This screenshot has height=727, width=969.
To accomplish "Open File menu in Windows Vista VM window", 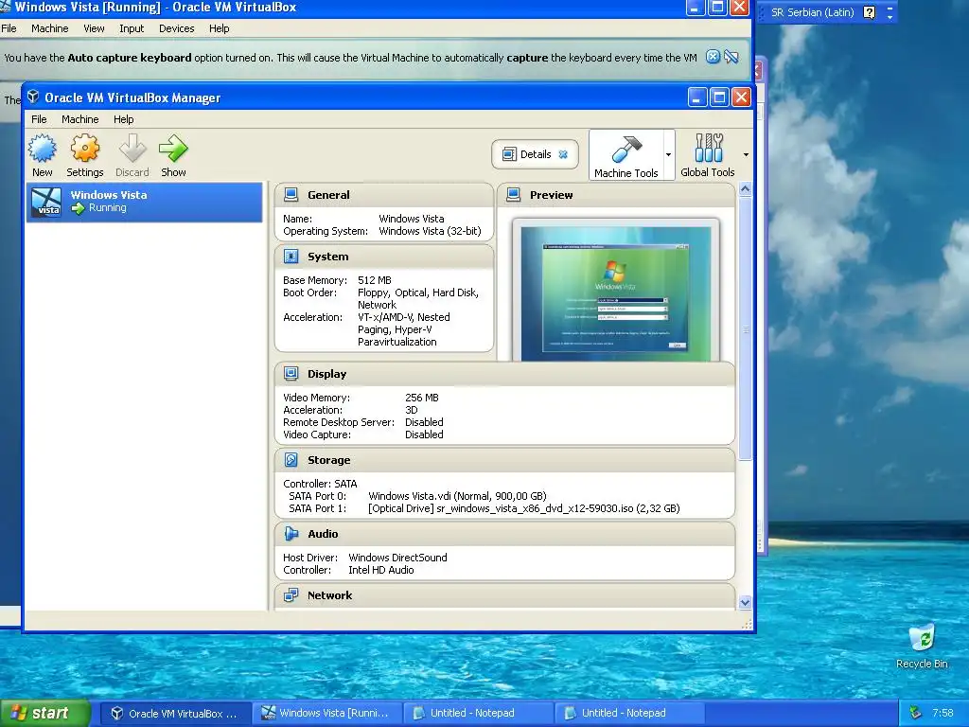I will point(9,28).
